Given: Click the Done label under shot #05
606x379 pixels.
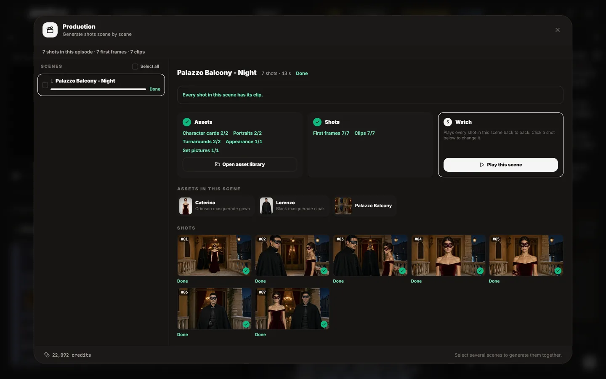Looking at the screenshot, I should (x=494, y=281).
